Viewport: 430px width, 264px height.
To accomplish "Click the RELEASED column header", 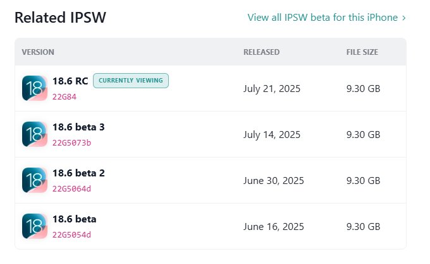I will tap(261, 52).
